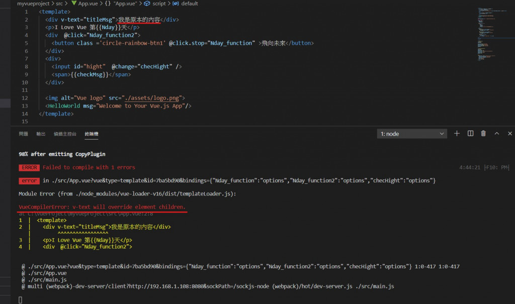The width and height of the screenshot is (515, 304).
Task: Select the 終端機 terminal tab
Action: 92,134
